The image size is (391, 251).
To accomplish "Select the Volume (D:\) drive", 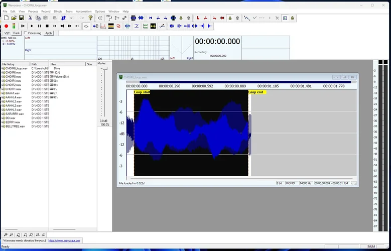I will click(61, 76).
